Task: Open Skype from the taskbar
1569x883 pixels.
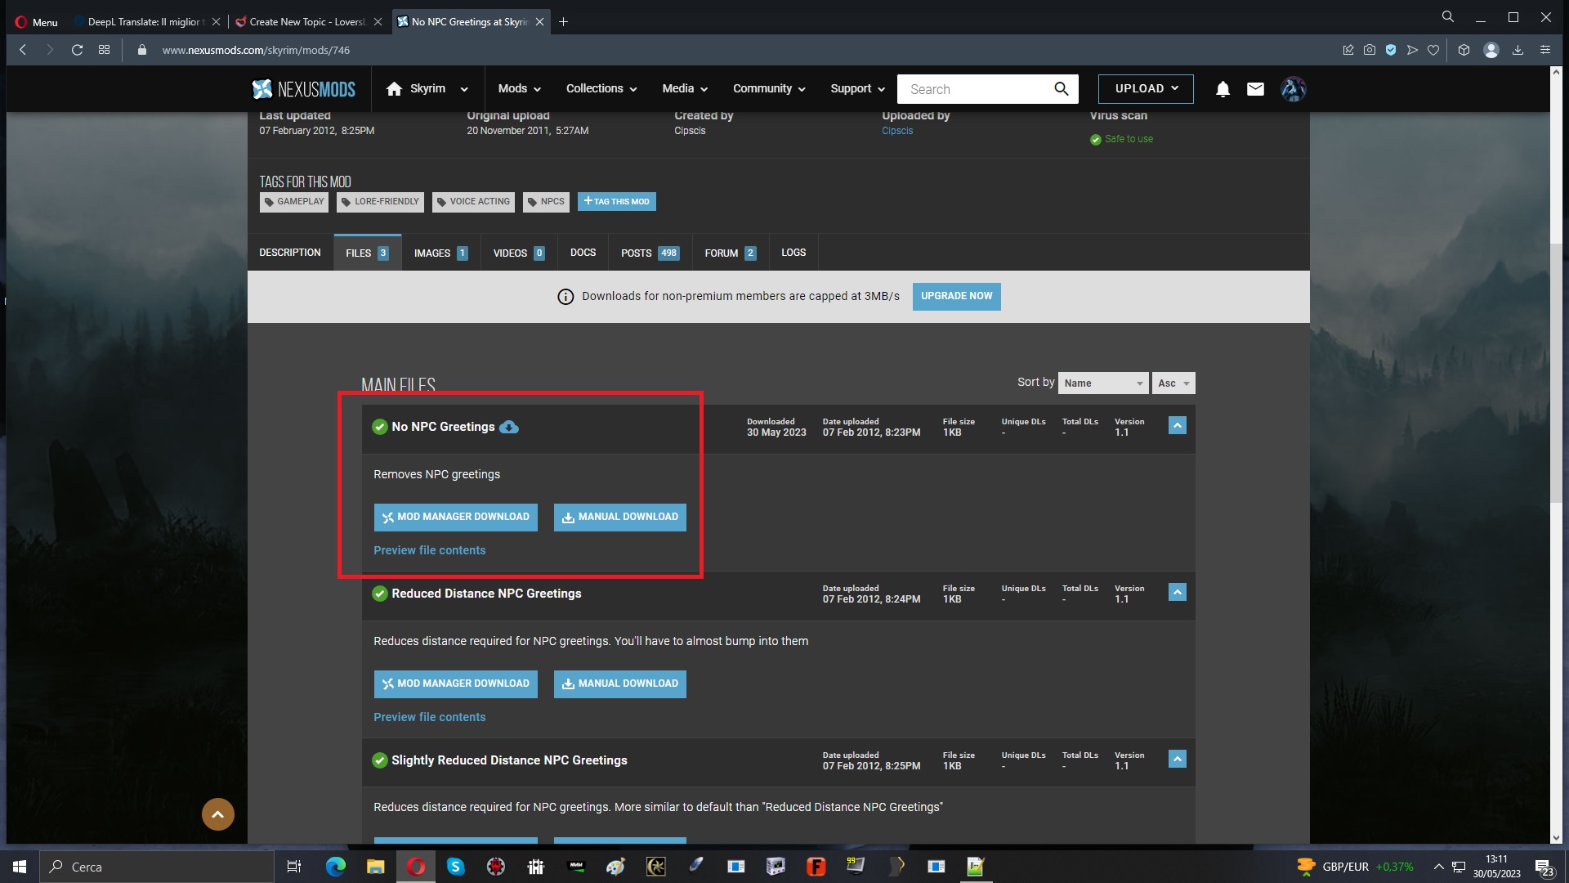Action: click(x=455, y=867)
